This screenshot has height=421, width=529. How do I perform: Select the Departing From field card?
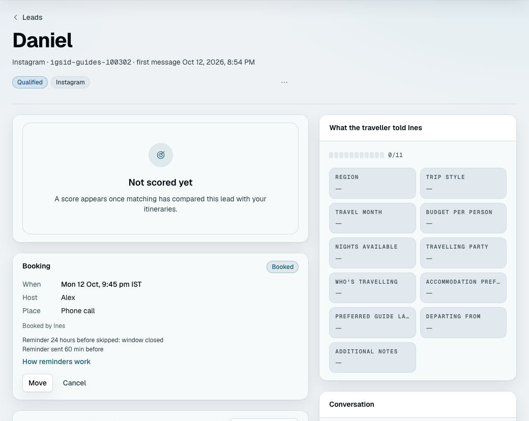point(463,322)
